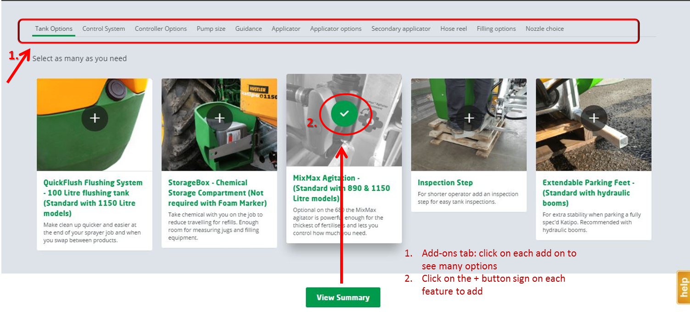690x312 pixels.
Task: Open the orange help side tab
Action: pyautogui.click(x=683, y=287)
